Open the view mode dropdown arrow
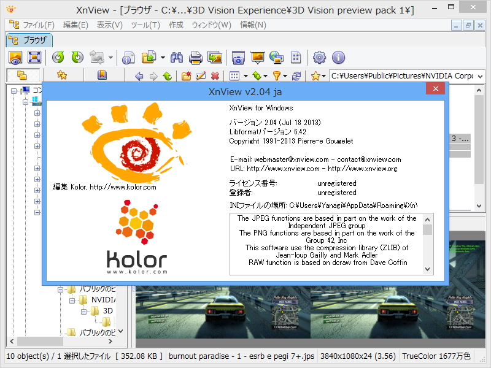The height and width of the screenshot is (368, 491). tap(245, 75)
